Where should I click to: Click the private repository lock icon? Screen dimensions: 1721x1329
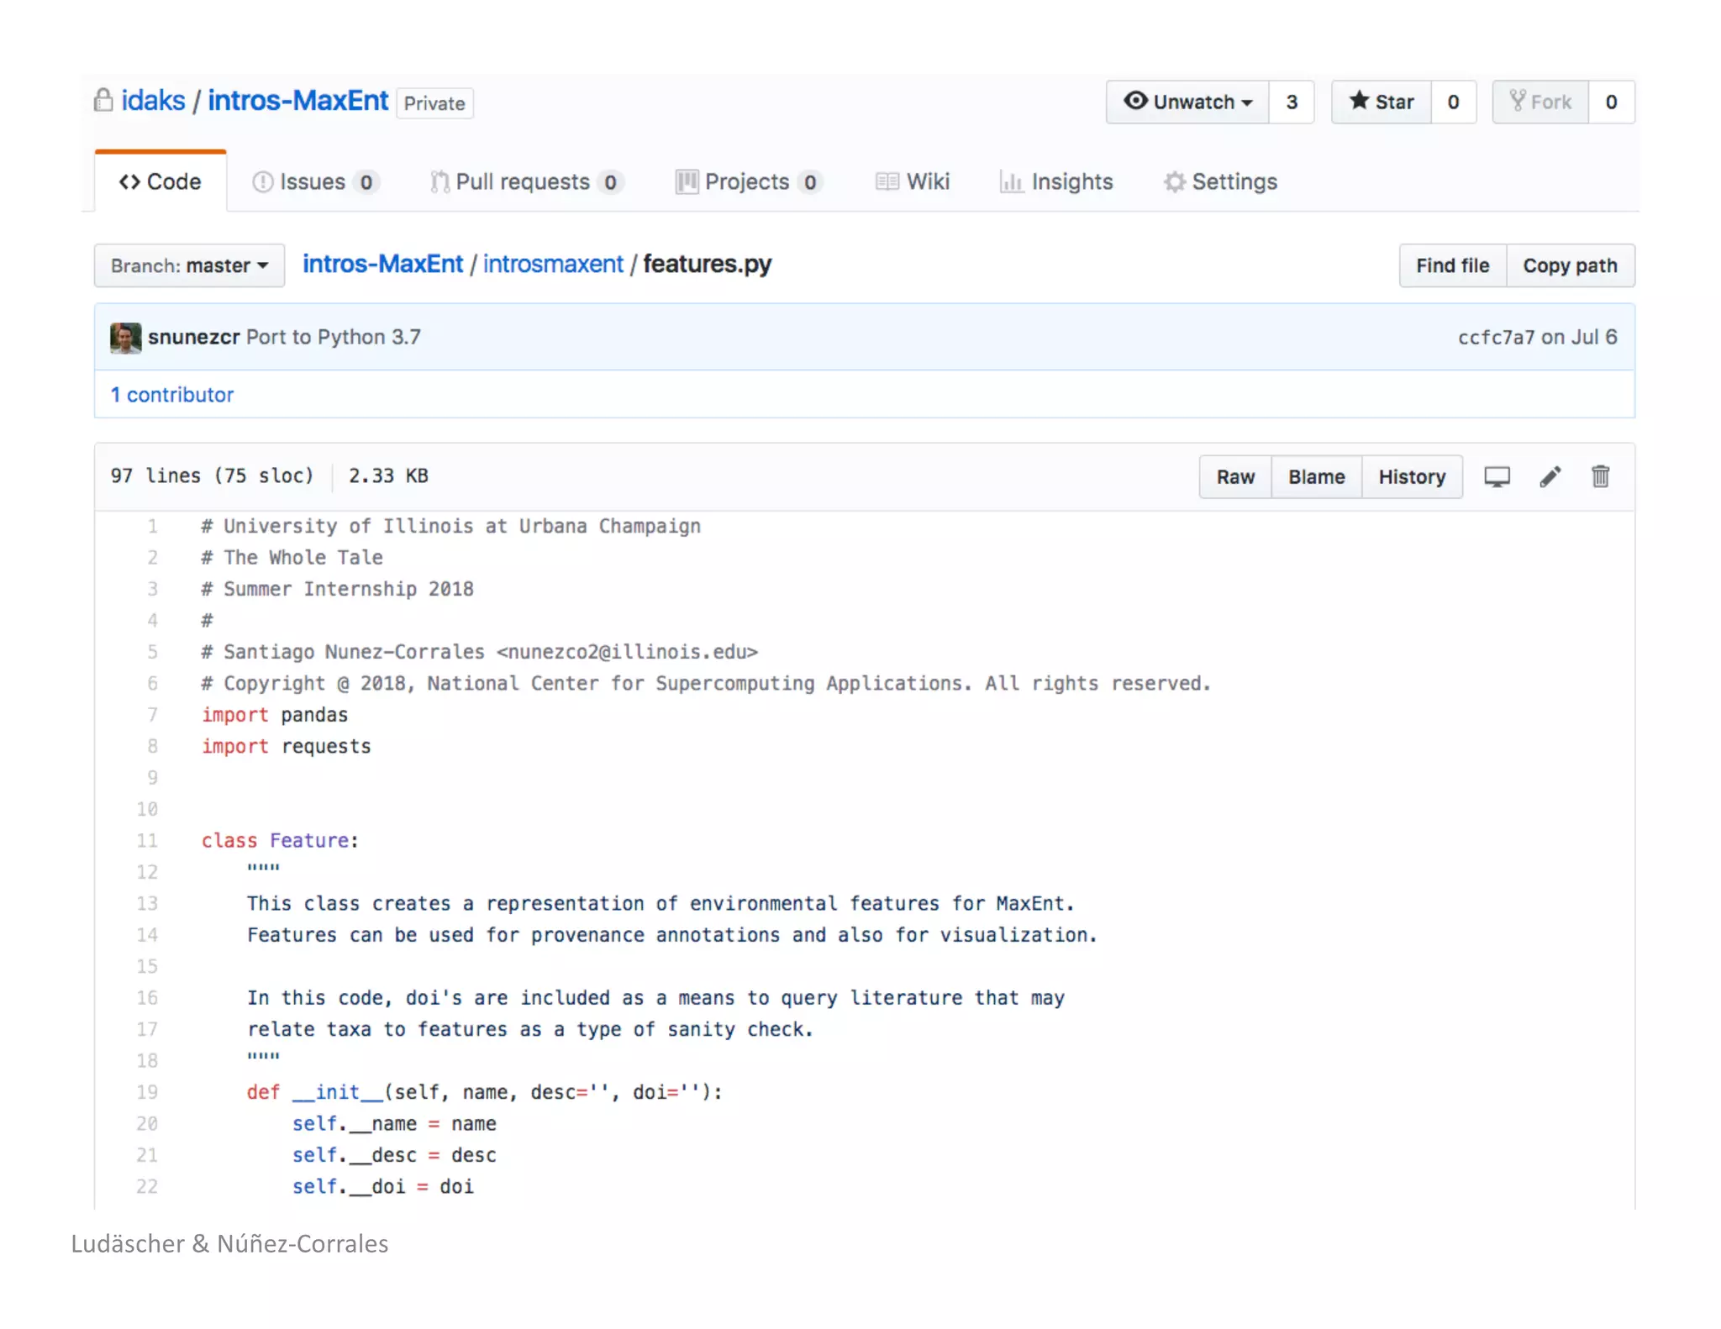coord(103,100)
